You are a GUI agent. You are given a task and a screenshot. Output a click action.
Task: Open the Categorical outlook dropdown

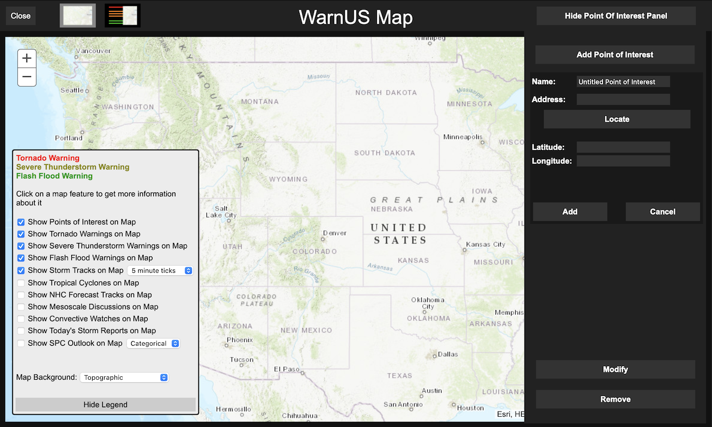pos(153,343)
